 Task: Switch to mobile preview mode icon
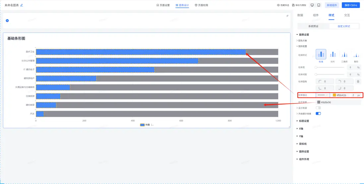(319, 5)
